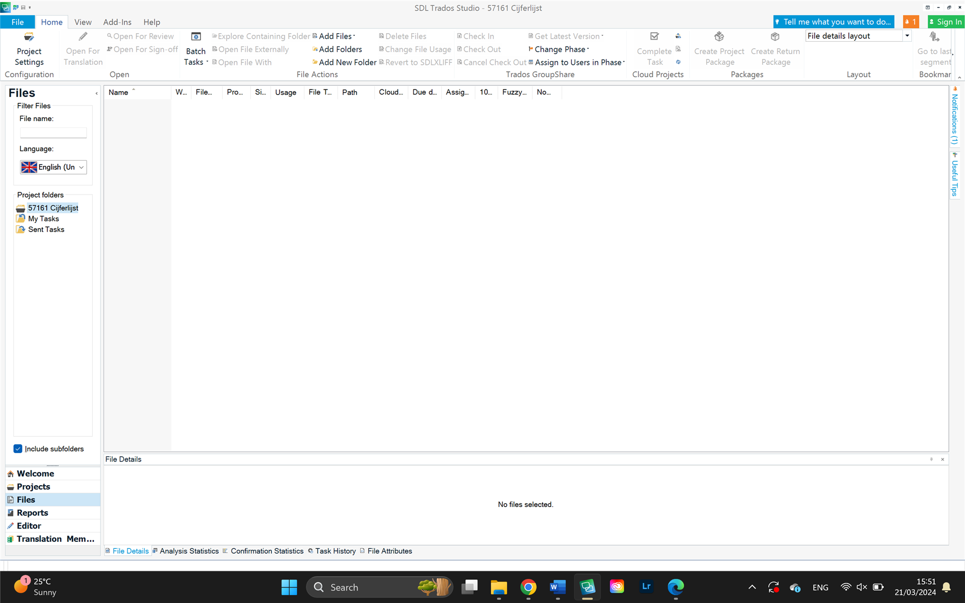The width and height of the screenshot is (965, 603).
Task: Open the Editor view
Action: (53, 526)
